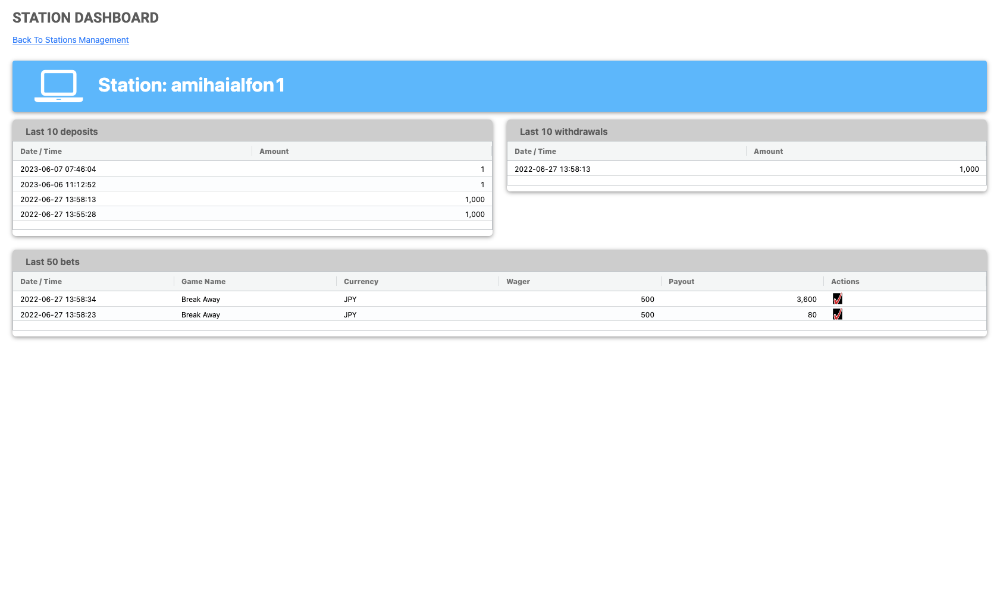Click the Last 50 bets panel title

click(52, 262)
